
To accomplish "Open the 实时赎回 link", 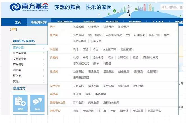I will (123, 58).
